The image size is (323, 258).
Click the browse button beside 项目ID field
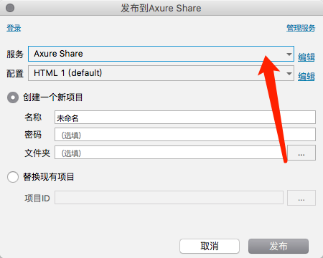pos(301,198)
